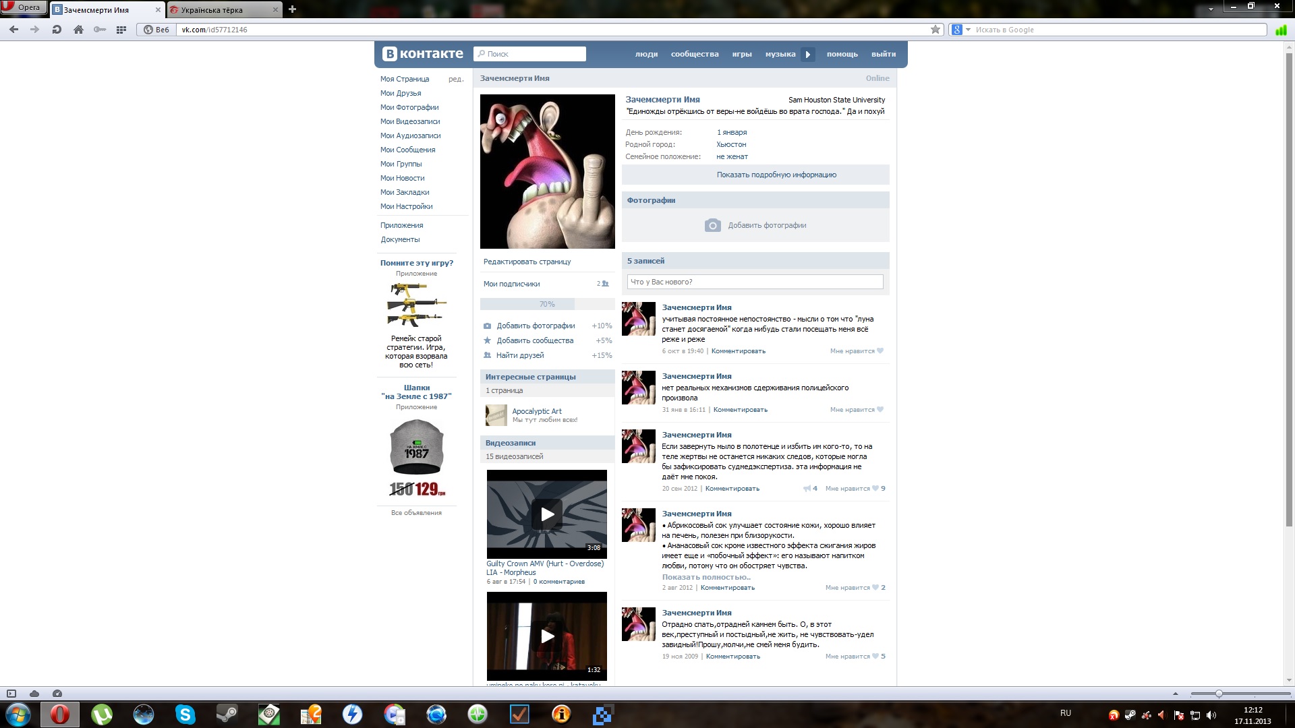This screenshot has width=1295, height=728.
Task: Click the forward navigation arrow
Action: pos(35,30)
